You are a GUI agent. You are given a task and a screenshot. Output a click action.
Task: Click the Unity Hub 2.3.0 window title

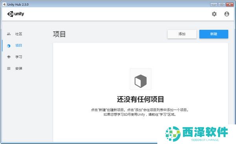coord(18,4)
